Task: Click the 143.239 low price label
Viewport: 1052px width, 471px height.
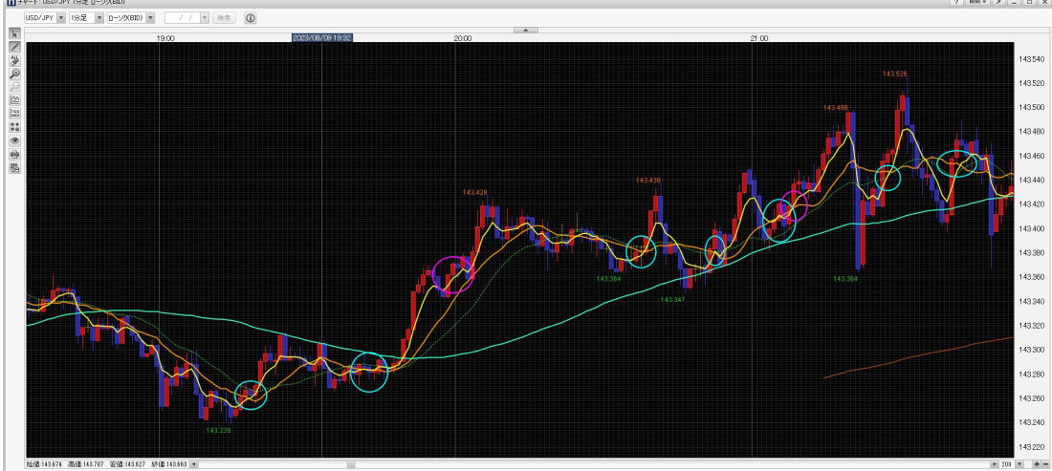Action: (x=219, y=430)
